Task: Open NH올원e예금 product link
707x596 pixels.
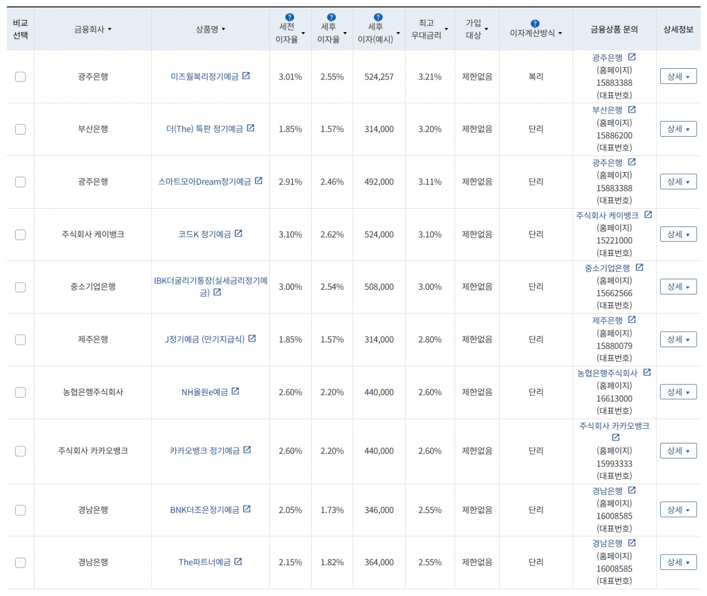Action: point(205,392)
